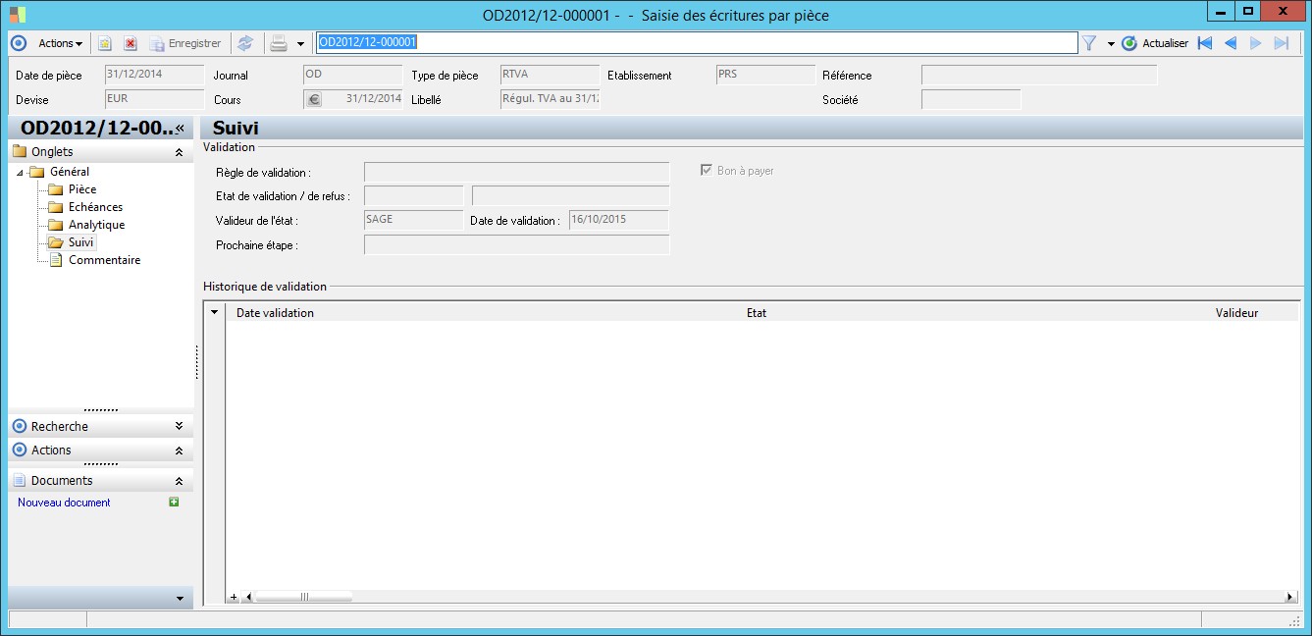
Task: Sort by the Etat column header
Action: pos(757,313)
